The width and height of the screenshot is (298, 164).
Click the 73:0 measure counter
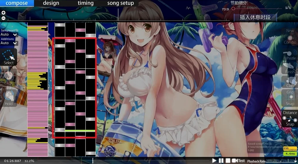225,9
